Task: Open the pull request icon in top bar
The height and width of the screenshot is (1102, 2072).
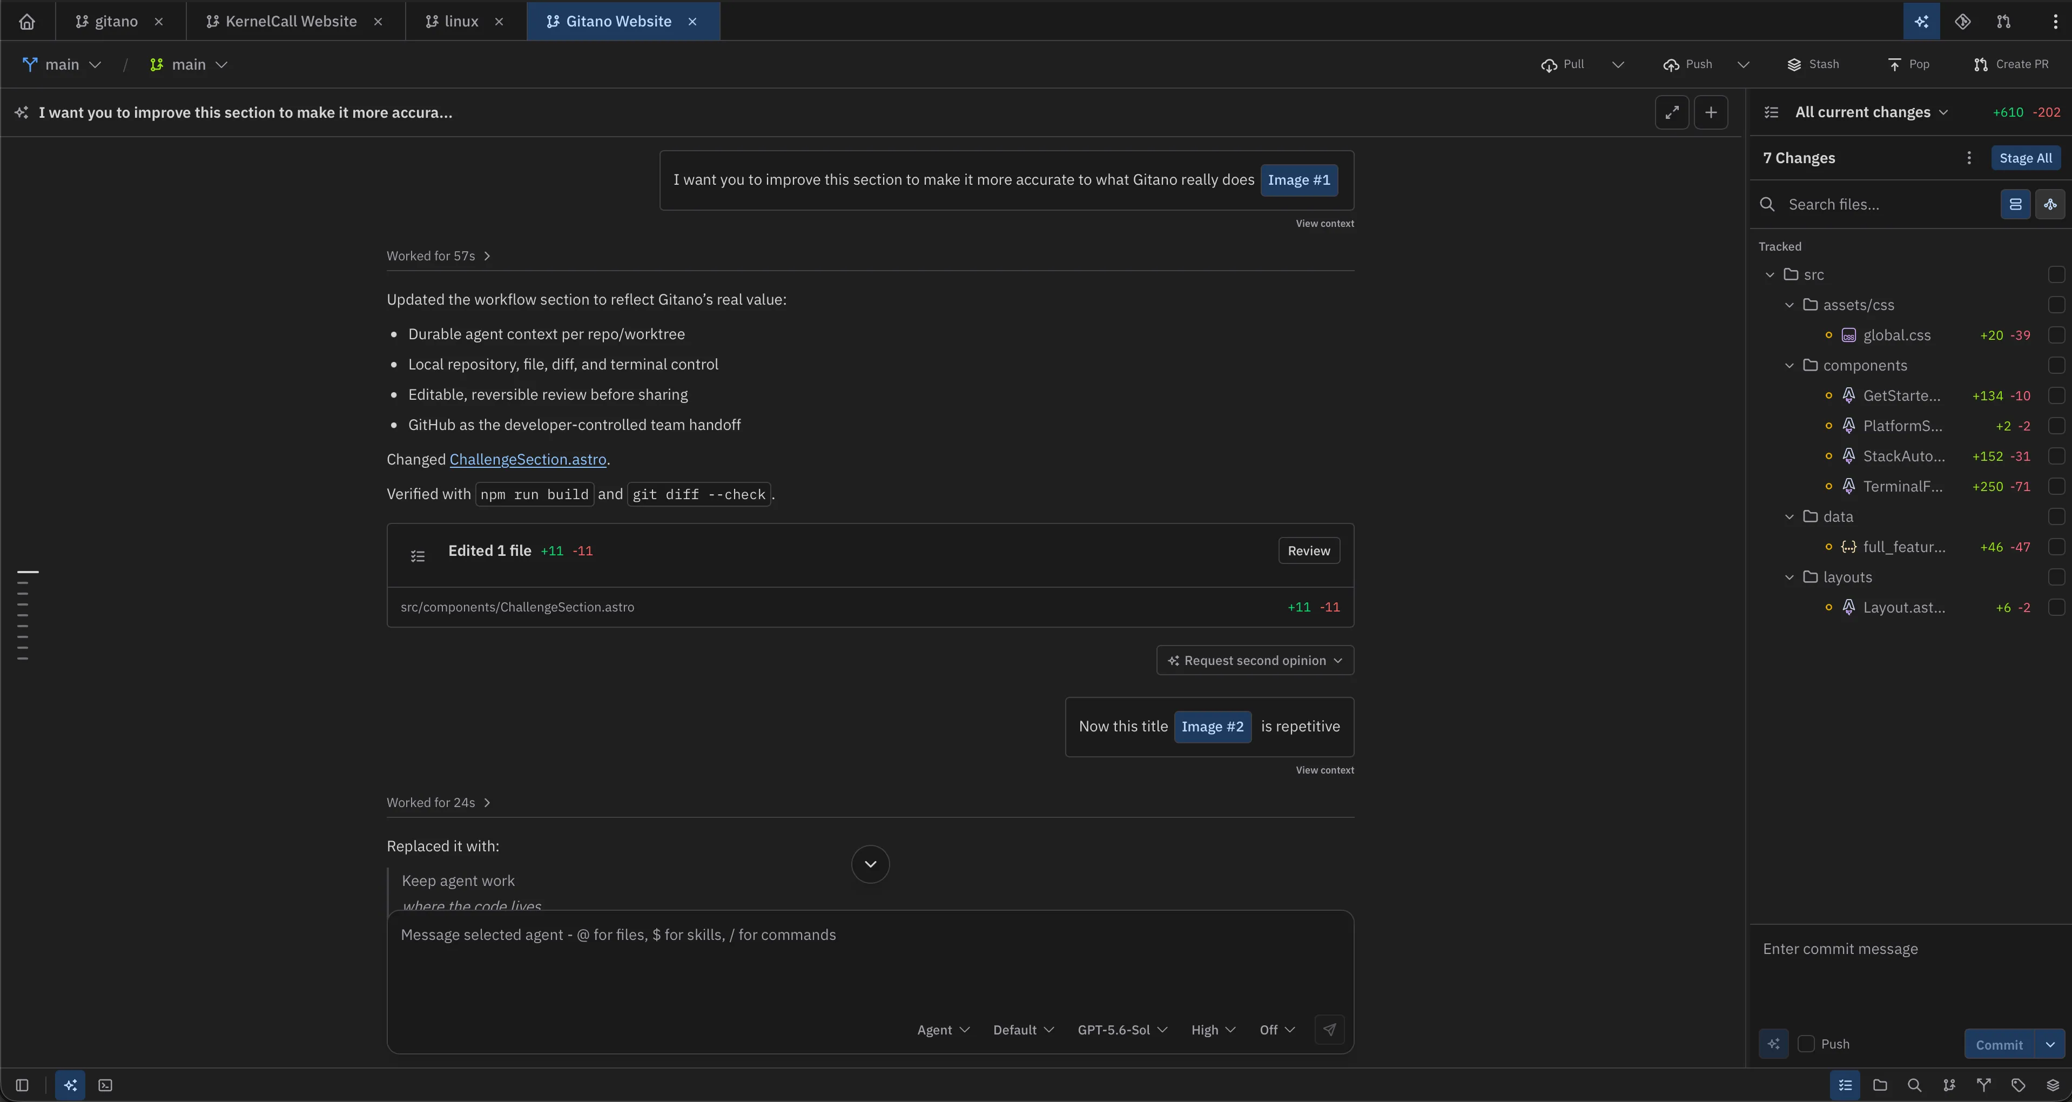Action: 2003,22
